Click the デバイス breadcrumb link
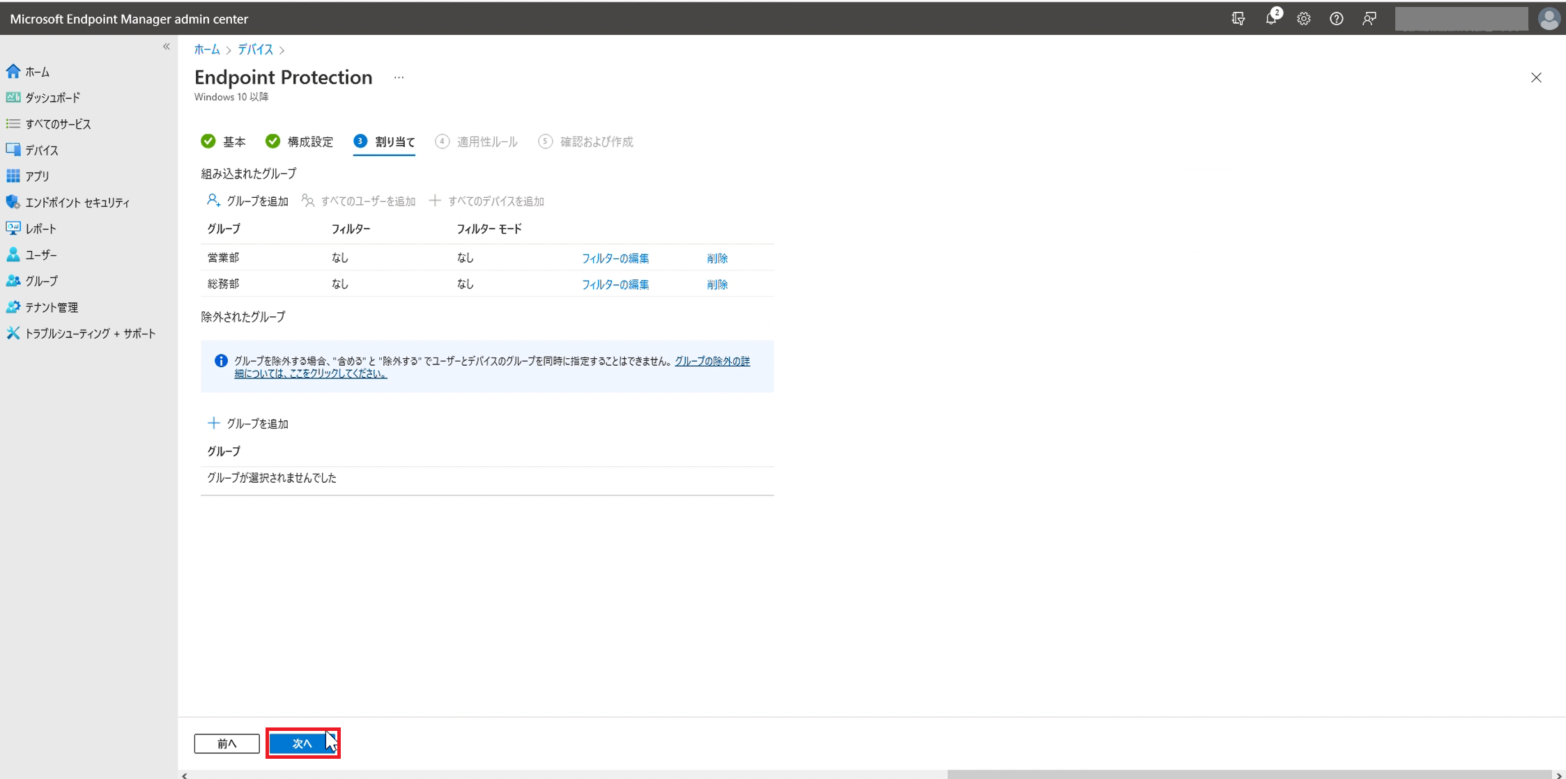The width and height of the screenshot is (1566, 779). 255,49
